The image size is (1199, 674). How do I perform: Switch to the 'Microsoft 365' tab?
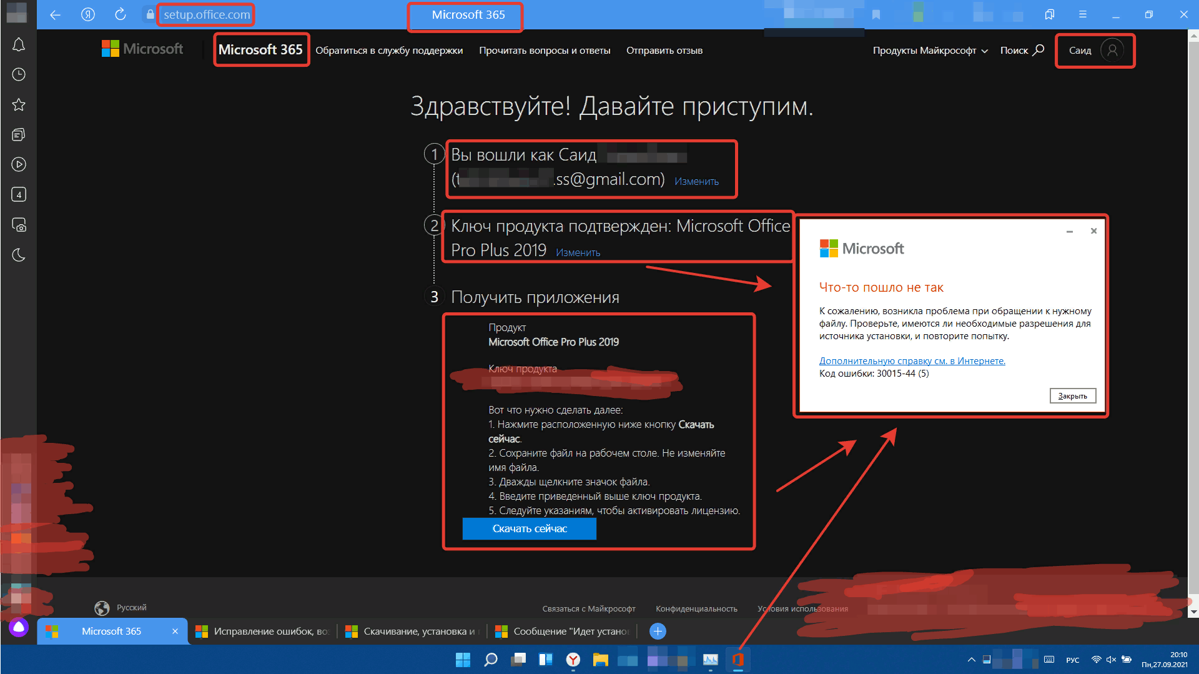pyautogui.click(x=111, y=631)
